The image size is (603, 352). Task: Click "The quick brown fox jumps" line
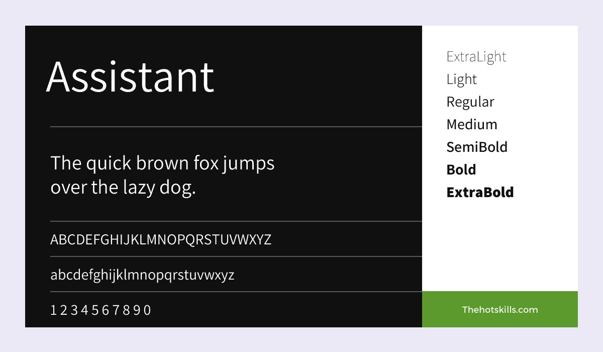163,164
